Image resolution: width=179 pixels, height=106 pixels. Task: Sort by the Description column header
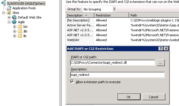coord(80,15)
